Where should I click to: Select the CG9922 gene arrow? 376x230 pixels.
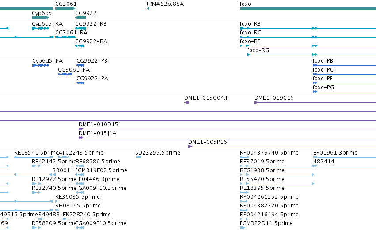coord(80,18)
